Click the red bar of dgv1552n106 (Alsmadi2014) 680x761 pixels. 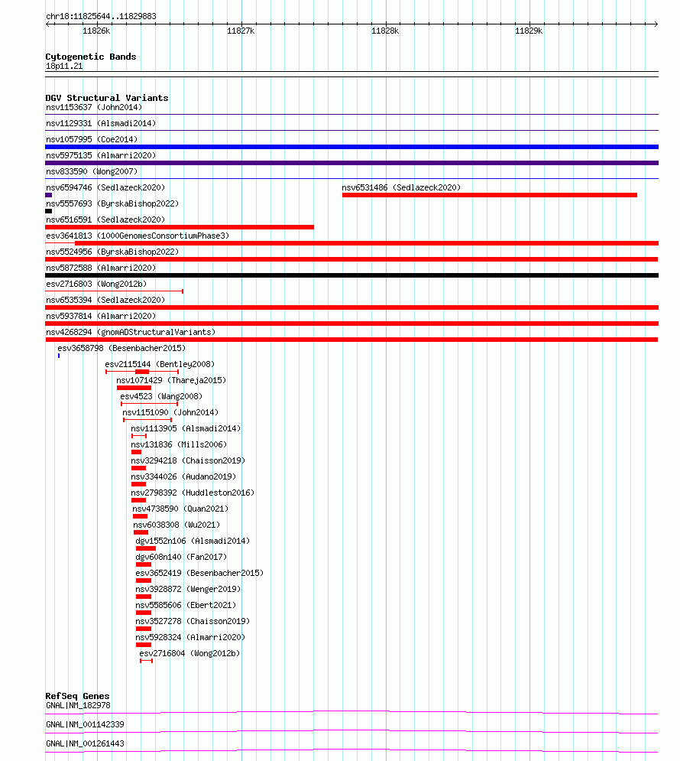tap(146, 548)
